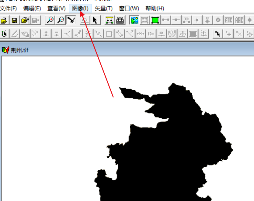Click the green rectangle toolbar icon
Screen dimensions: 254x201
(155, 20)
